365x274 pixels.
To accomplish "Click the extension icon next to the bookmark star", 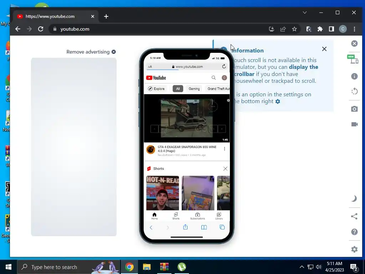I will [x=309, y=29].
